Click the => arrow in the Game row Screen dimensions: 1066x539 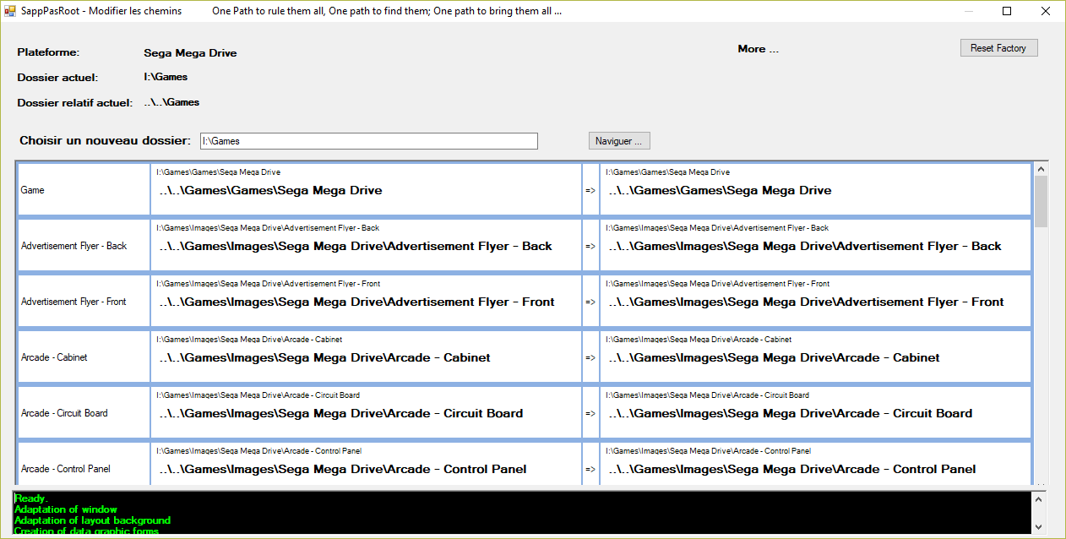point(590,190)
